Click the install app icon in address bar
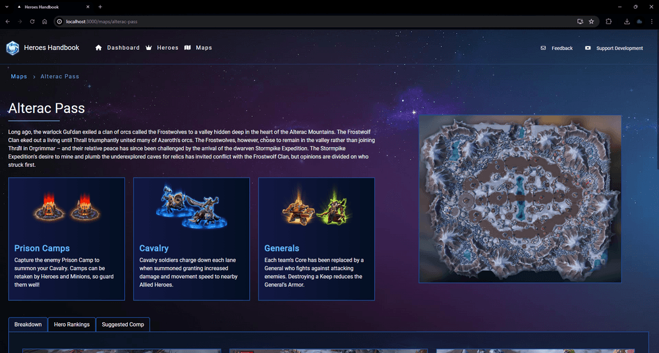Viewport: 659px width, 353px height. click(x=580, y=22)
